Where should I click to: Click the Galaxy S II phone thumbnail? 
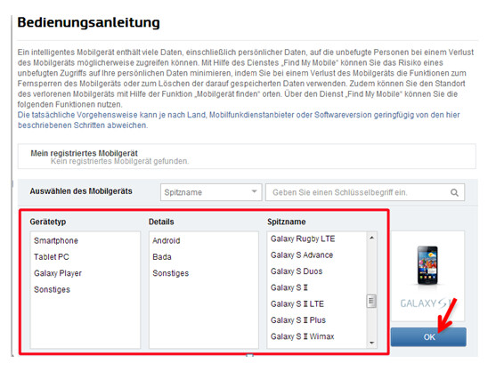(x=427, y=265)
